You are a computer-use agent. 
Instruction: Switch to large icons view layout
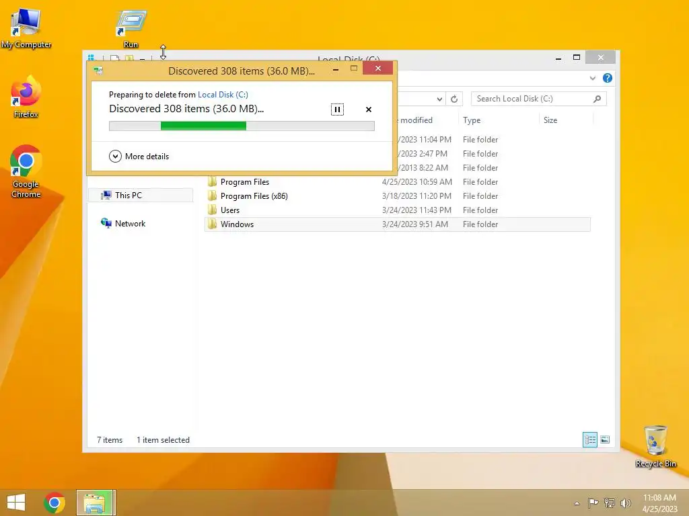(x=605, y=439)
